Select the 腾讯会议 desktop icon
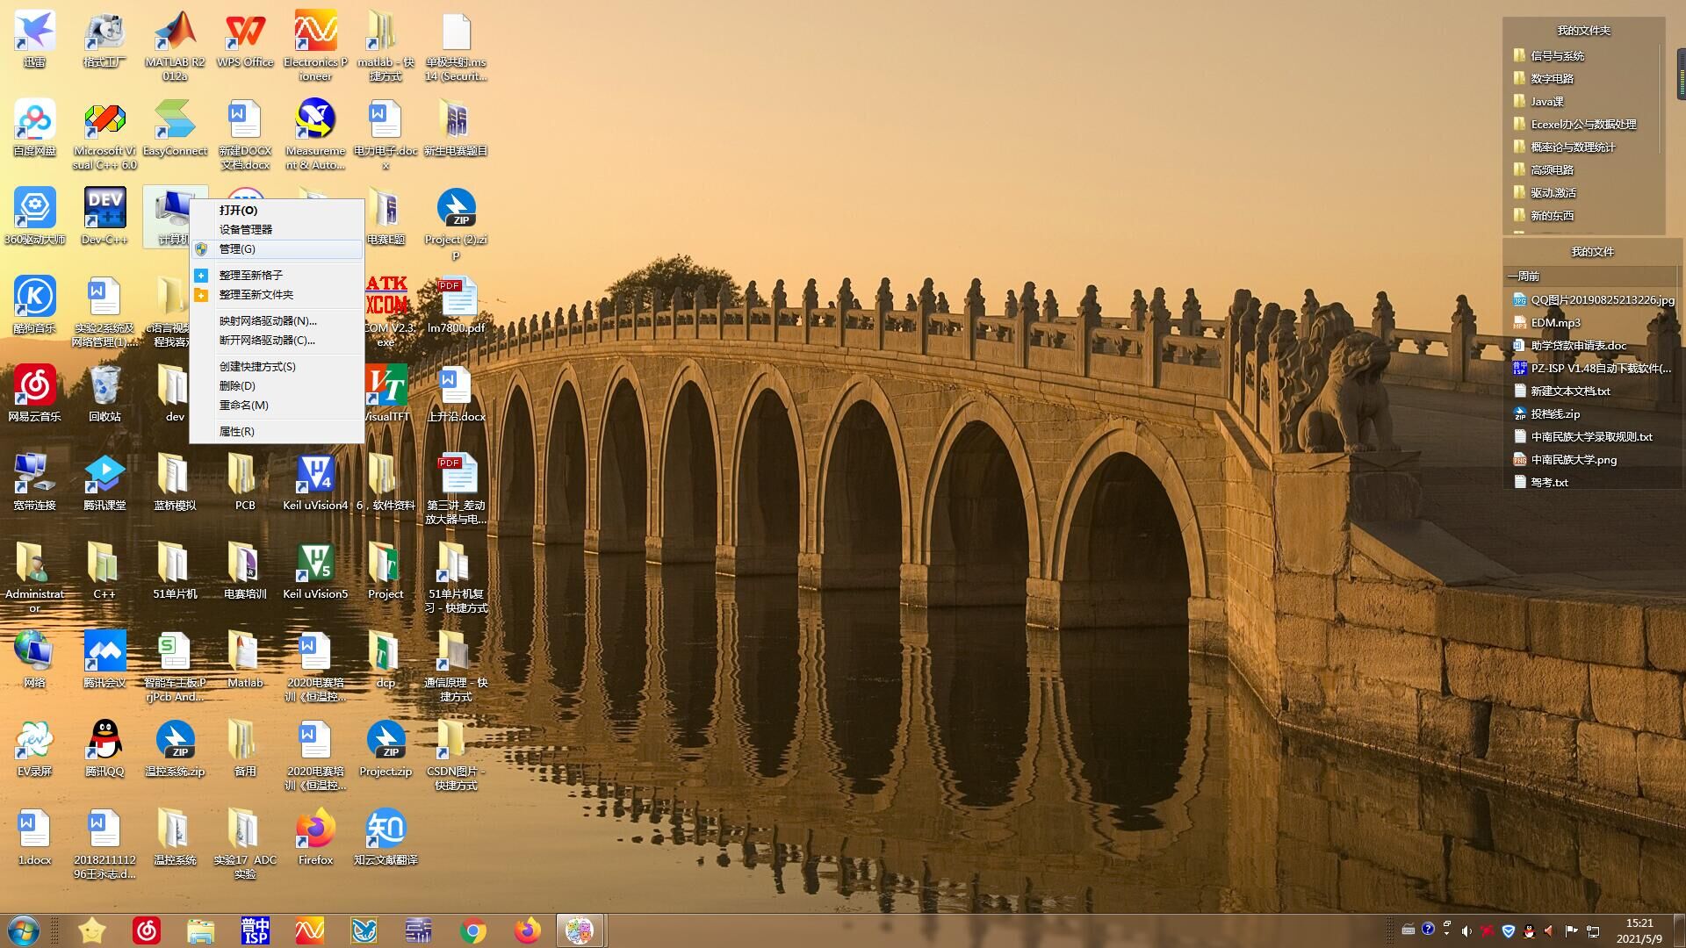Viewport: 1686px width, 948px height. pyautogui.click(x=104, y=660)
